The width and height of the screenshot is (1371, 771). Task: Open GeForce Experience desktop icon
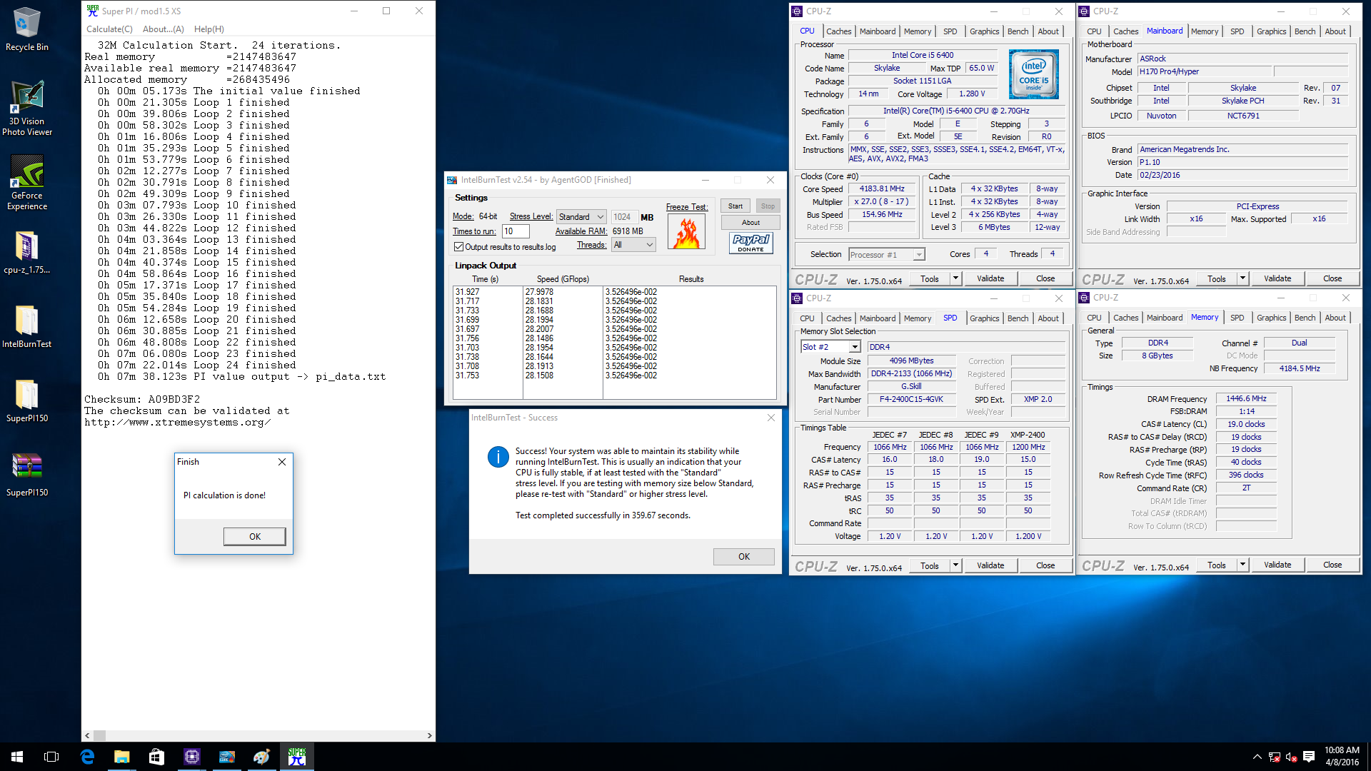(x=26, y=183)
